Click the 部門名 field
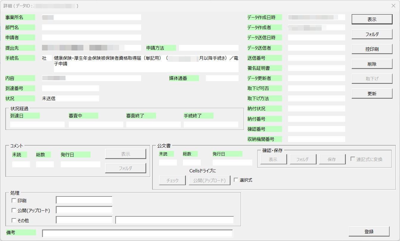 [x=91, y=27]
